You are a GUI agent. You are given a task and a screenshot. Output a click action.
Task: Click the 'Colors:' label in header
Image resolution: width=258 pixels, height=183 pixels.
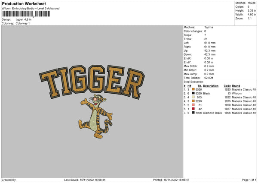point(240,7)
